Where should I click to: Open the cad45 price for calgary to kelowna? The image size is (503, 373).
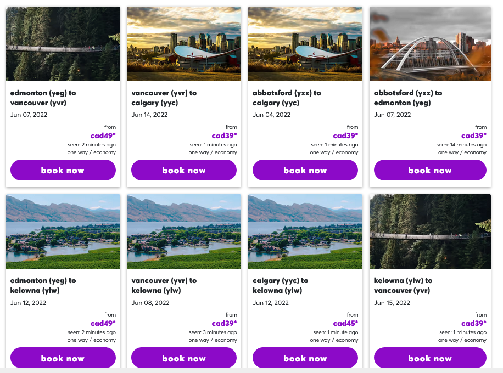point(344,323)
